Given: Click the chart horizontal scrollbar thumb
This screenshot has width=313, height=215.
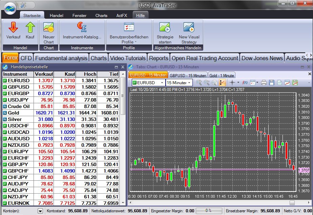Looking at the screenshot, I should pyautogui.click(x=292, y=203).
